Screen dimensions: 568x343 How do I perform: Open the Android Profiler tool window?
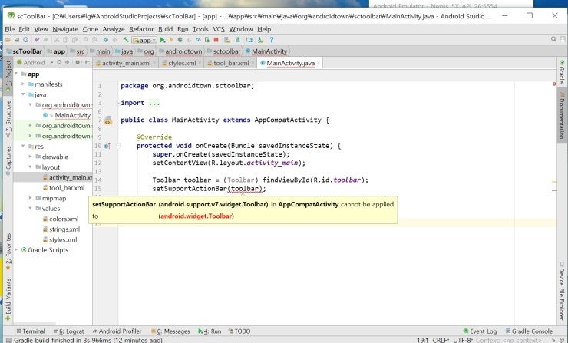coord(117,331)
